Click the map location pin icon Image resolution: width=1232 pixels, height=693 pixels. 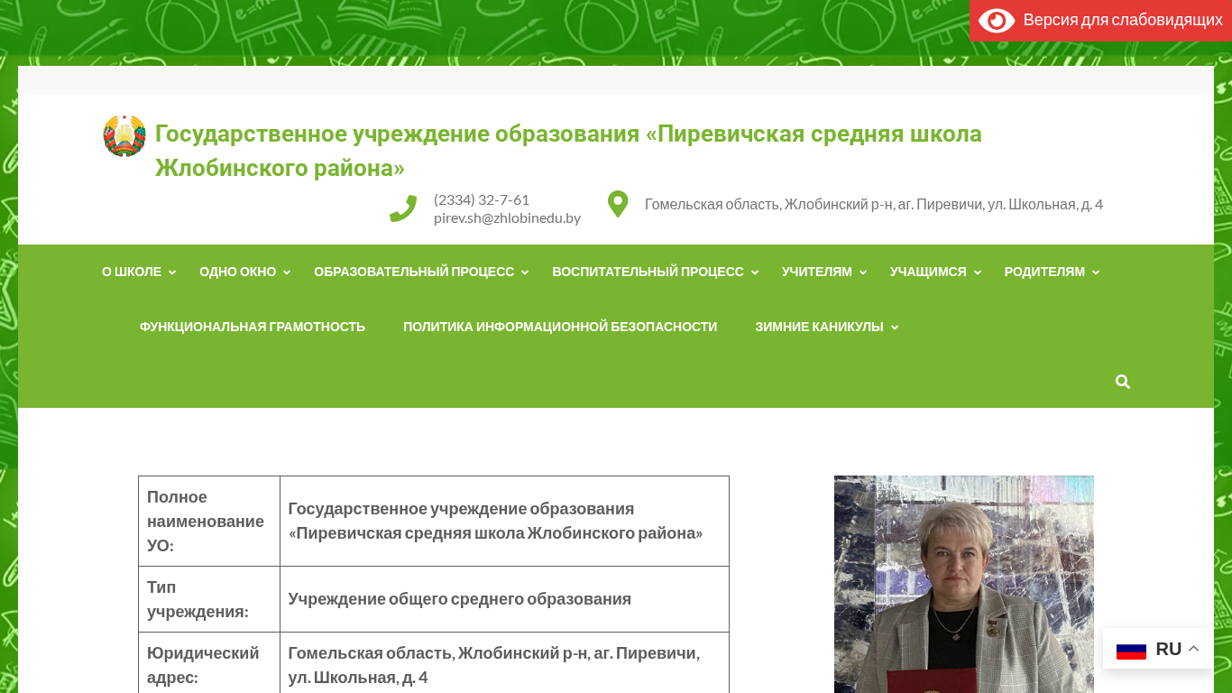tap(618, 204)
